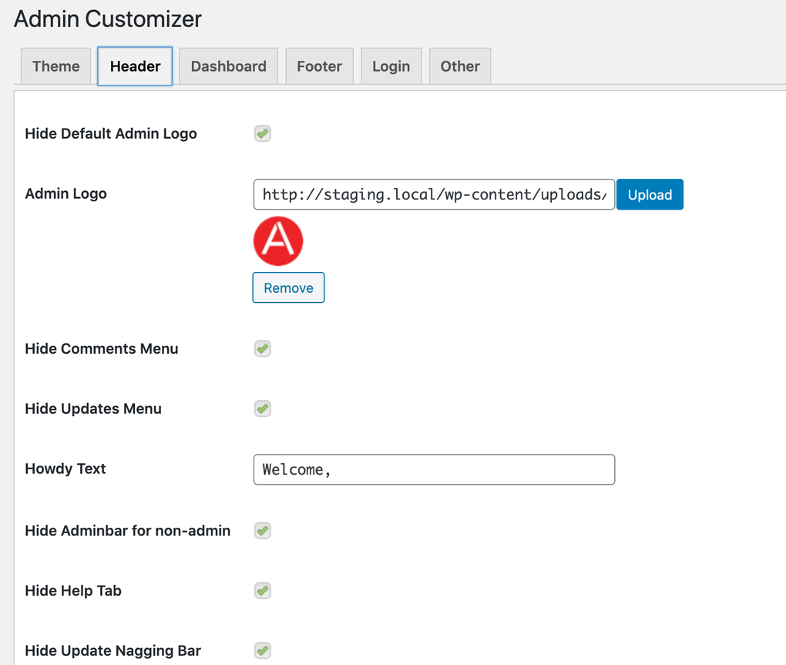
Task: Disable Hide Adminbar for non-admin
Action: tap(262, 530)
